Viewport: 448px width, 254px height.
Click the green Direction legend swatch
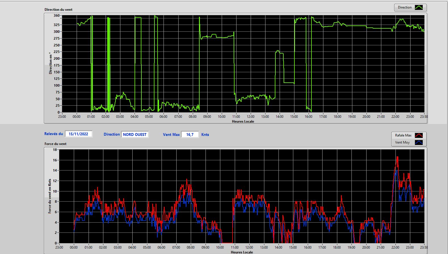point(419,7)
